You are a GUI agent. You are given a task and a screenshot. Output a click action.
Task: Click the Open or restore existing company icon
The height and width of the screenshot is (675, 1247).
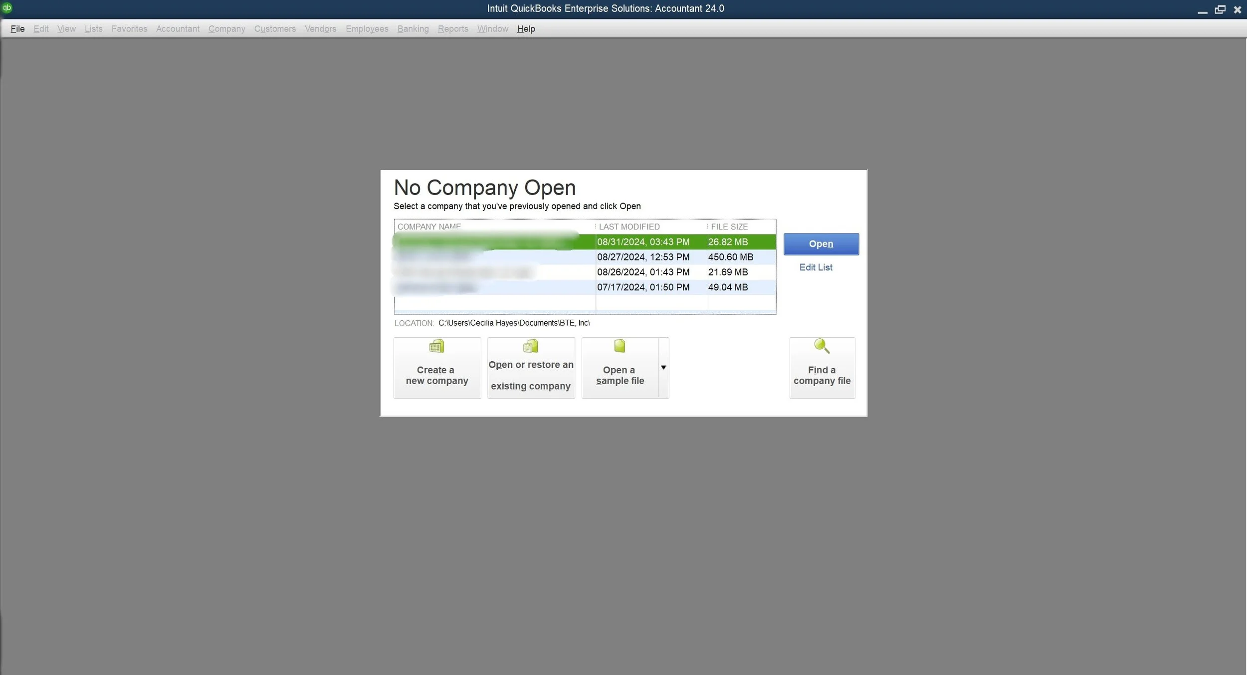point(531,346)
